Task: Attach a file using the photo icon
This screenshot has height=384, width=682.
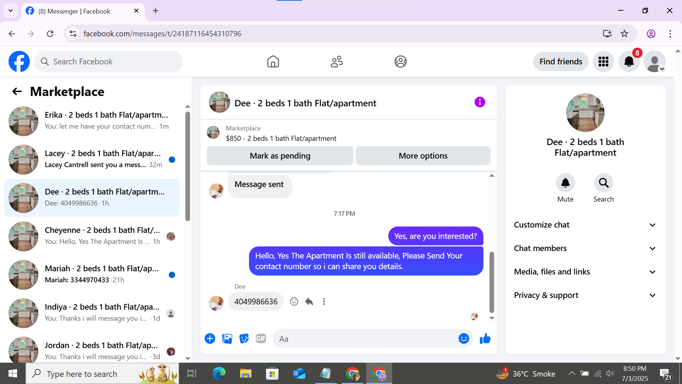Action: 227,338
